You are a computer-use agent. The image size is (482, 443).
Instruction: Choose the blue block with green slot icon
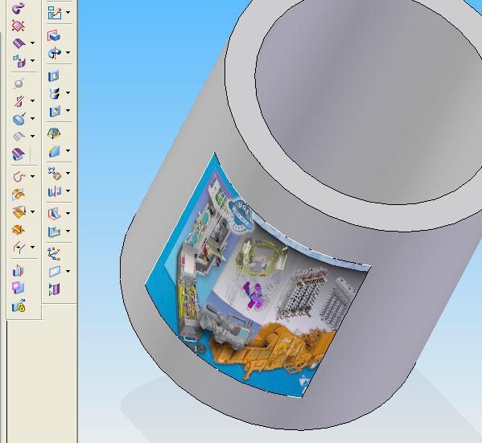pos(55,231)
